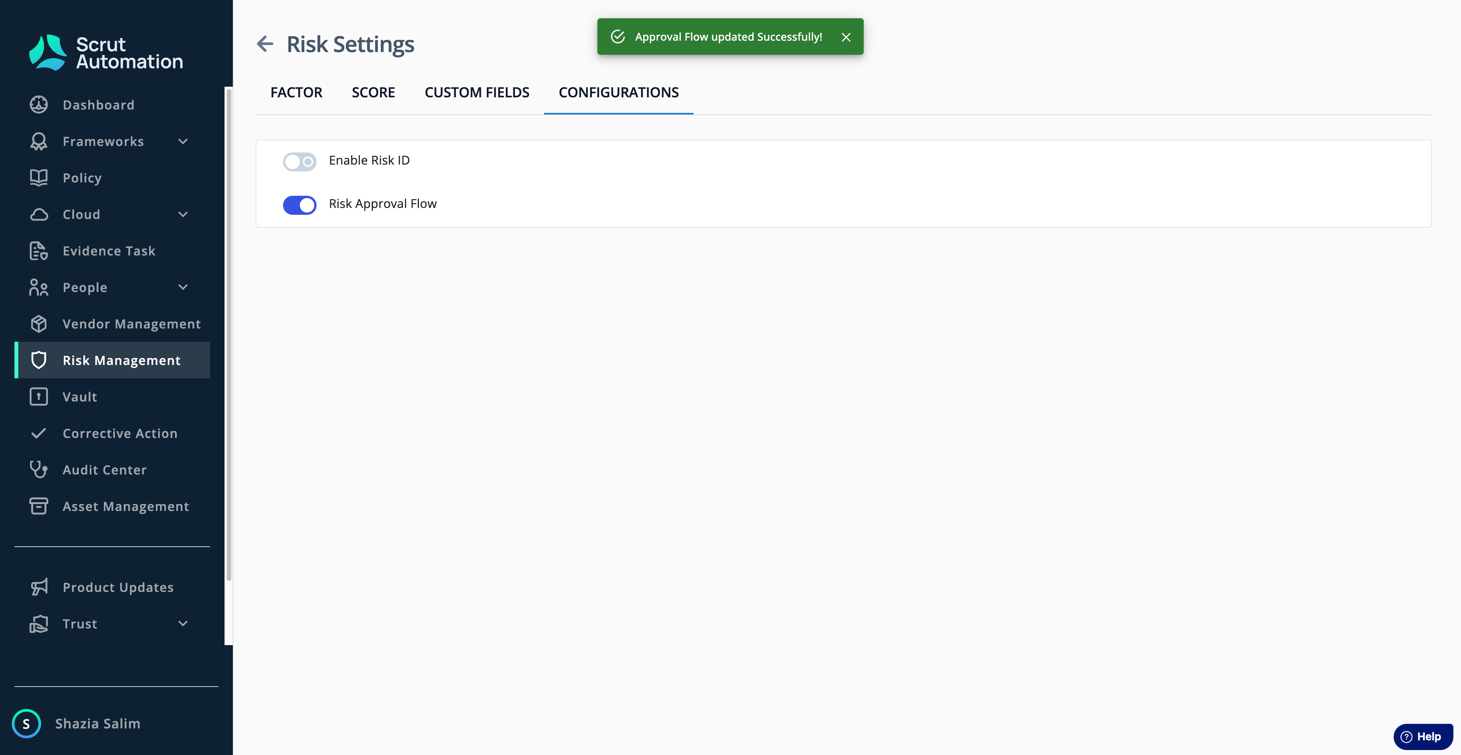Turn off the Risk Approval Flow switch
1461x755 pixels.
[299, 205]
